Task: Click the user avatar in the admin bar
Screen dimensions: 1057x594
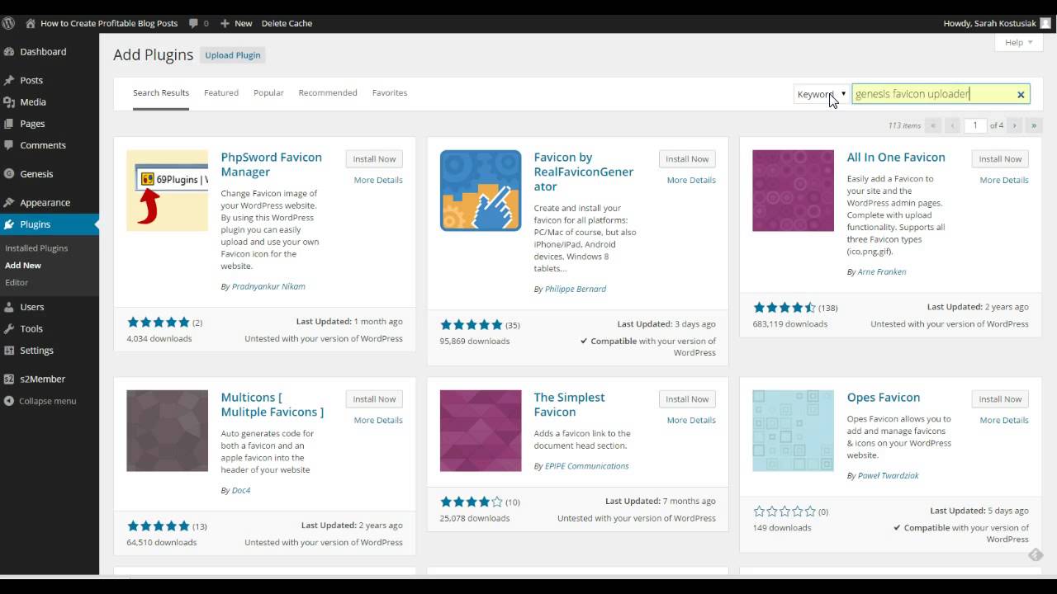Action: coord(1045,23)
